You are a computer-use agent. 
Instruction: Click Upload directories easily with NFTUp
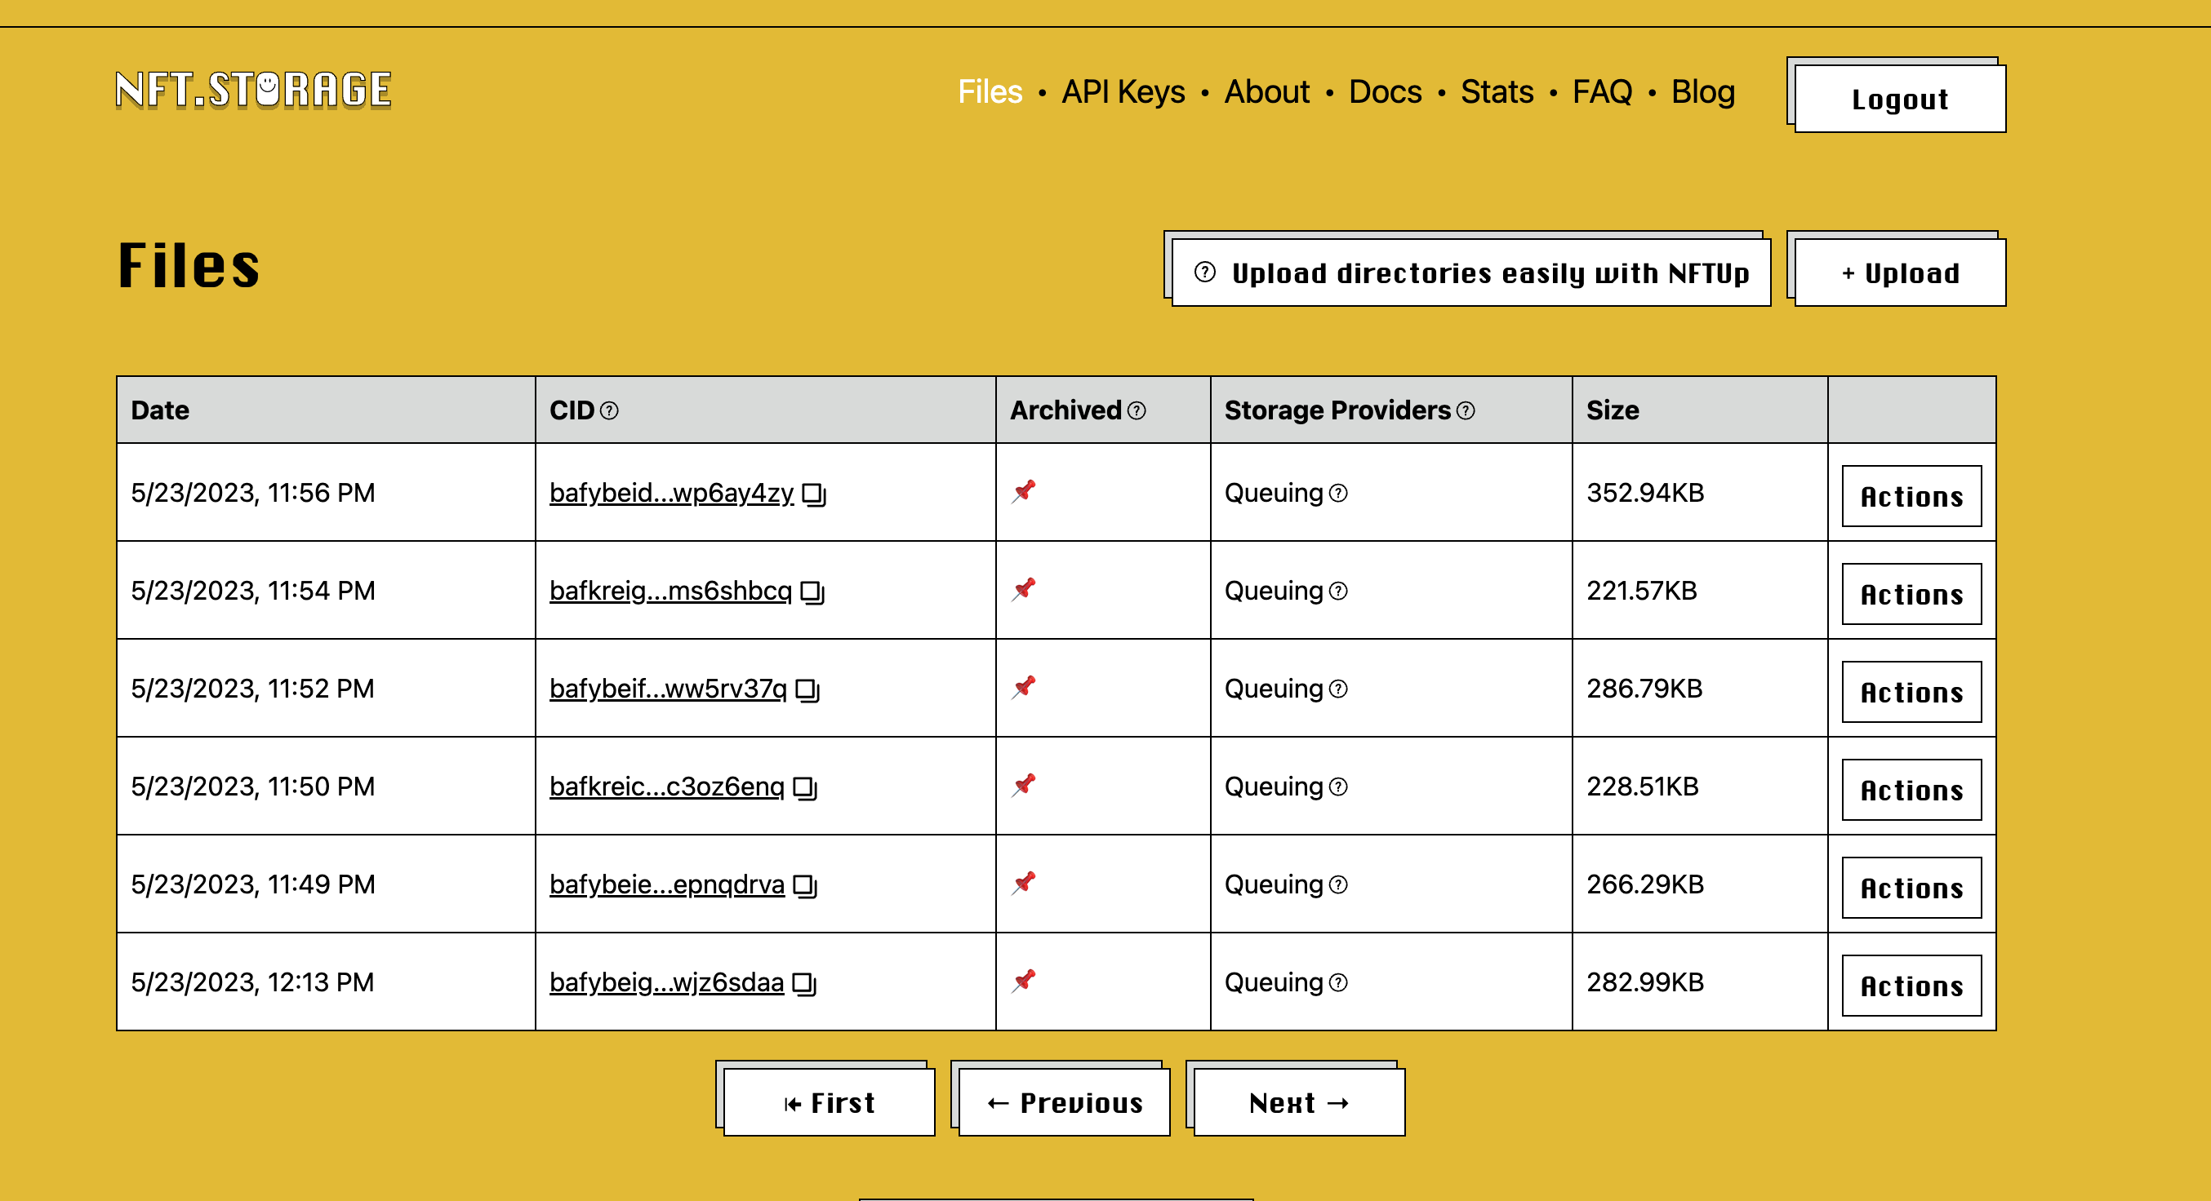[x=1471, y=273]
